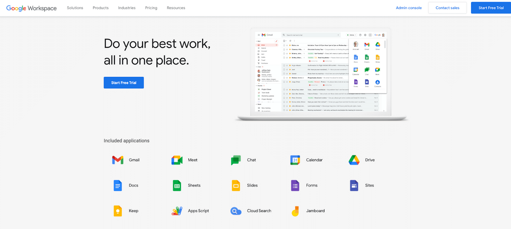
Task: Open the Resources menu
Action: coord(176,8)
